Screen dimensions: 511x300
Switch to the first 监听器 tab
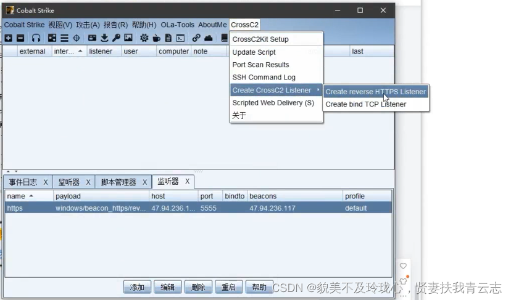[69, 182]
